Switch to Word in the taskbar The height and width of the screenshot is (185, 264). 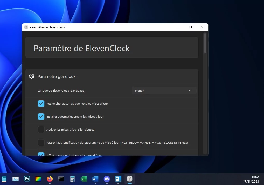tap(95, 179)
